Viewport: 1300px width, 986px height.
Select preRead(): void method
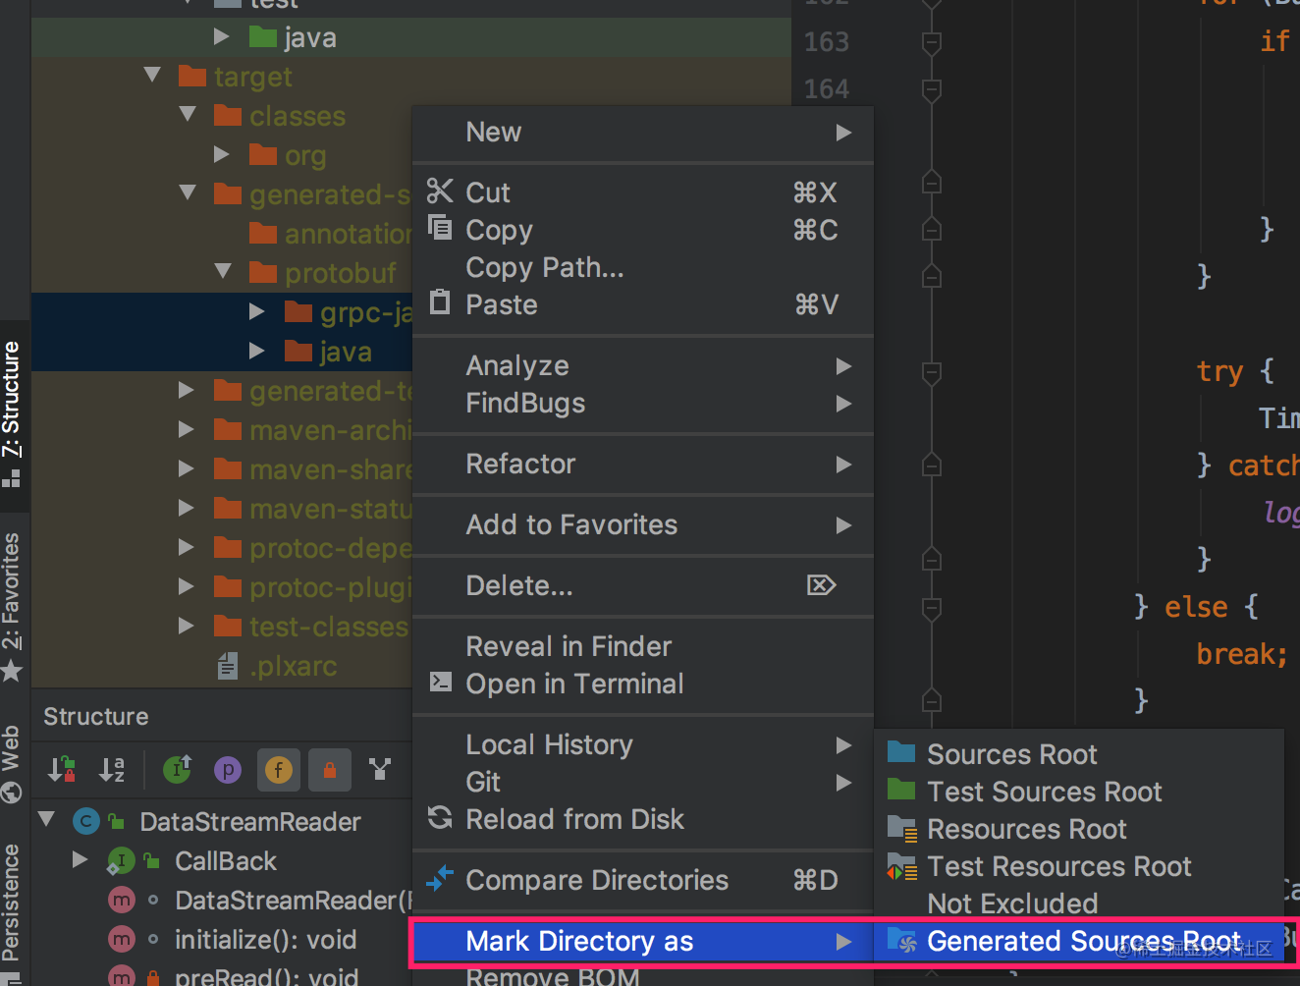266,977
